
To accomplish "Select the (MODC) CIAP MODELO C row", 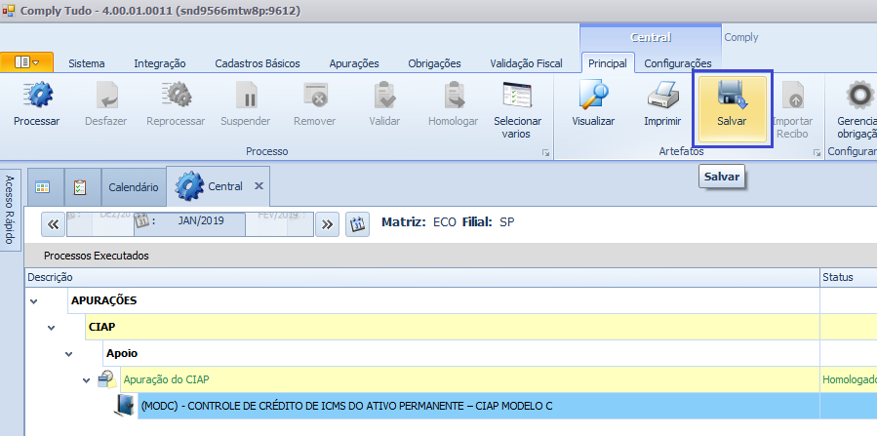I will (479, 406).
